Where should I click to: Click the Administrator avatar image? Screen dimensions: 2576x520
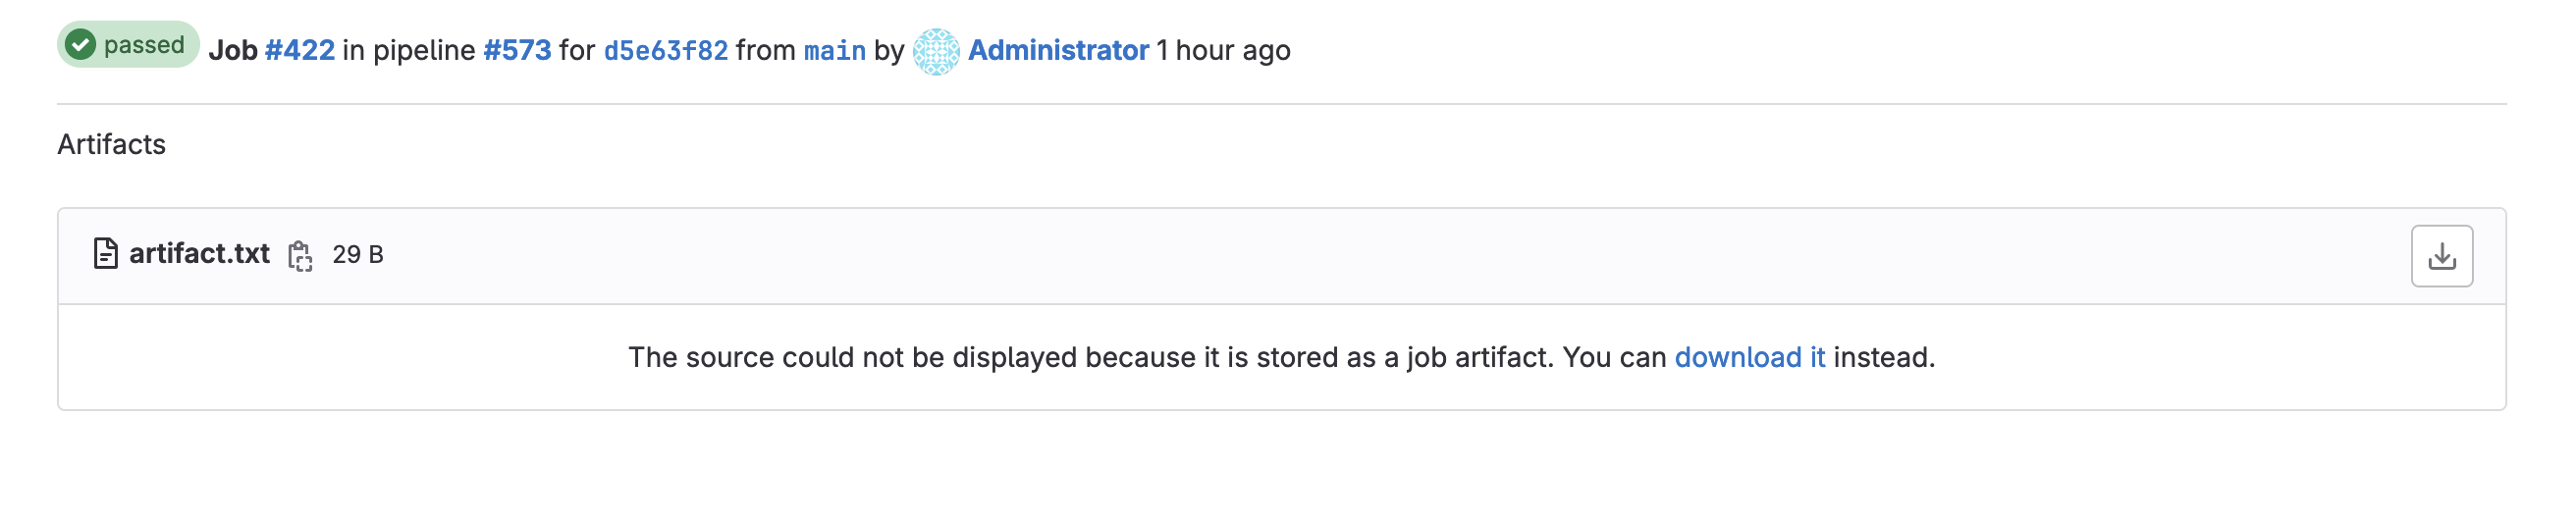coord(936,51)
